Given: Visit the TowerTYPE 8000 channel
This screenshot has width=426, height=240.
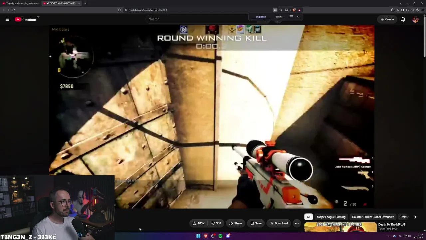Looking at the screenshot, I should [x=388, y=229].
